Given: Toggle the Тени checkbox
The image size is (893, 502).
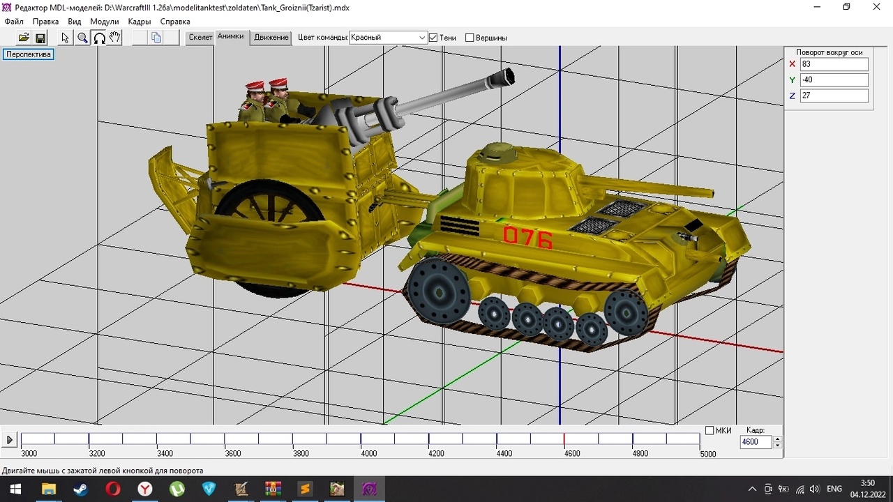Looking at the screenshot, I should tap(433, 38).
